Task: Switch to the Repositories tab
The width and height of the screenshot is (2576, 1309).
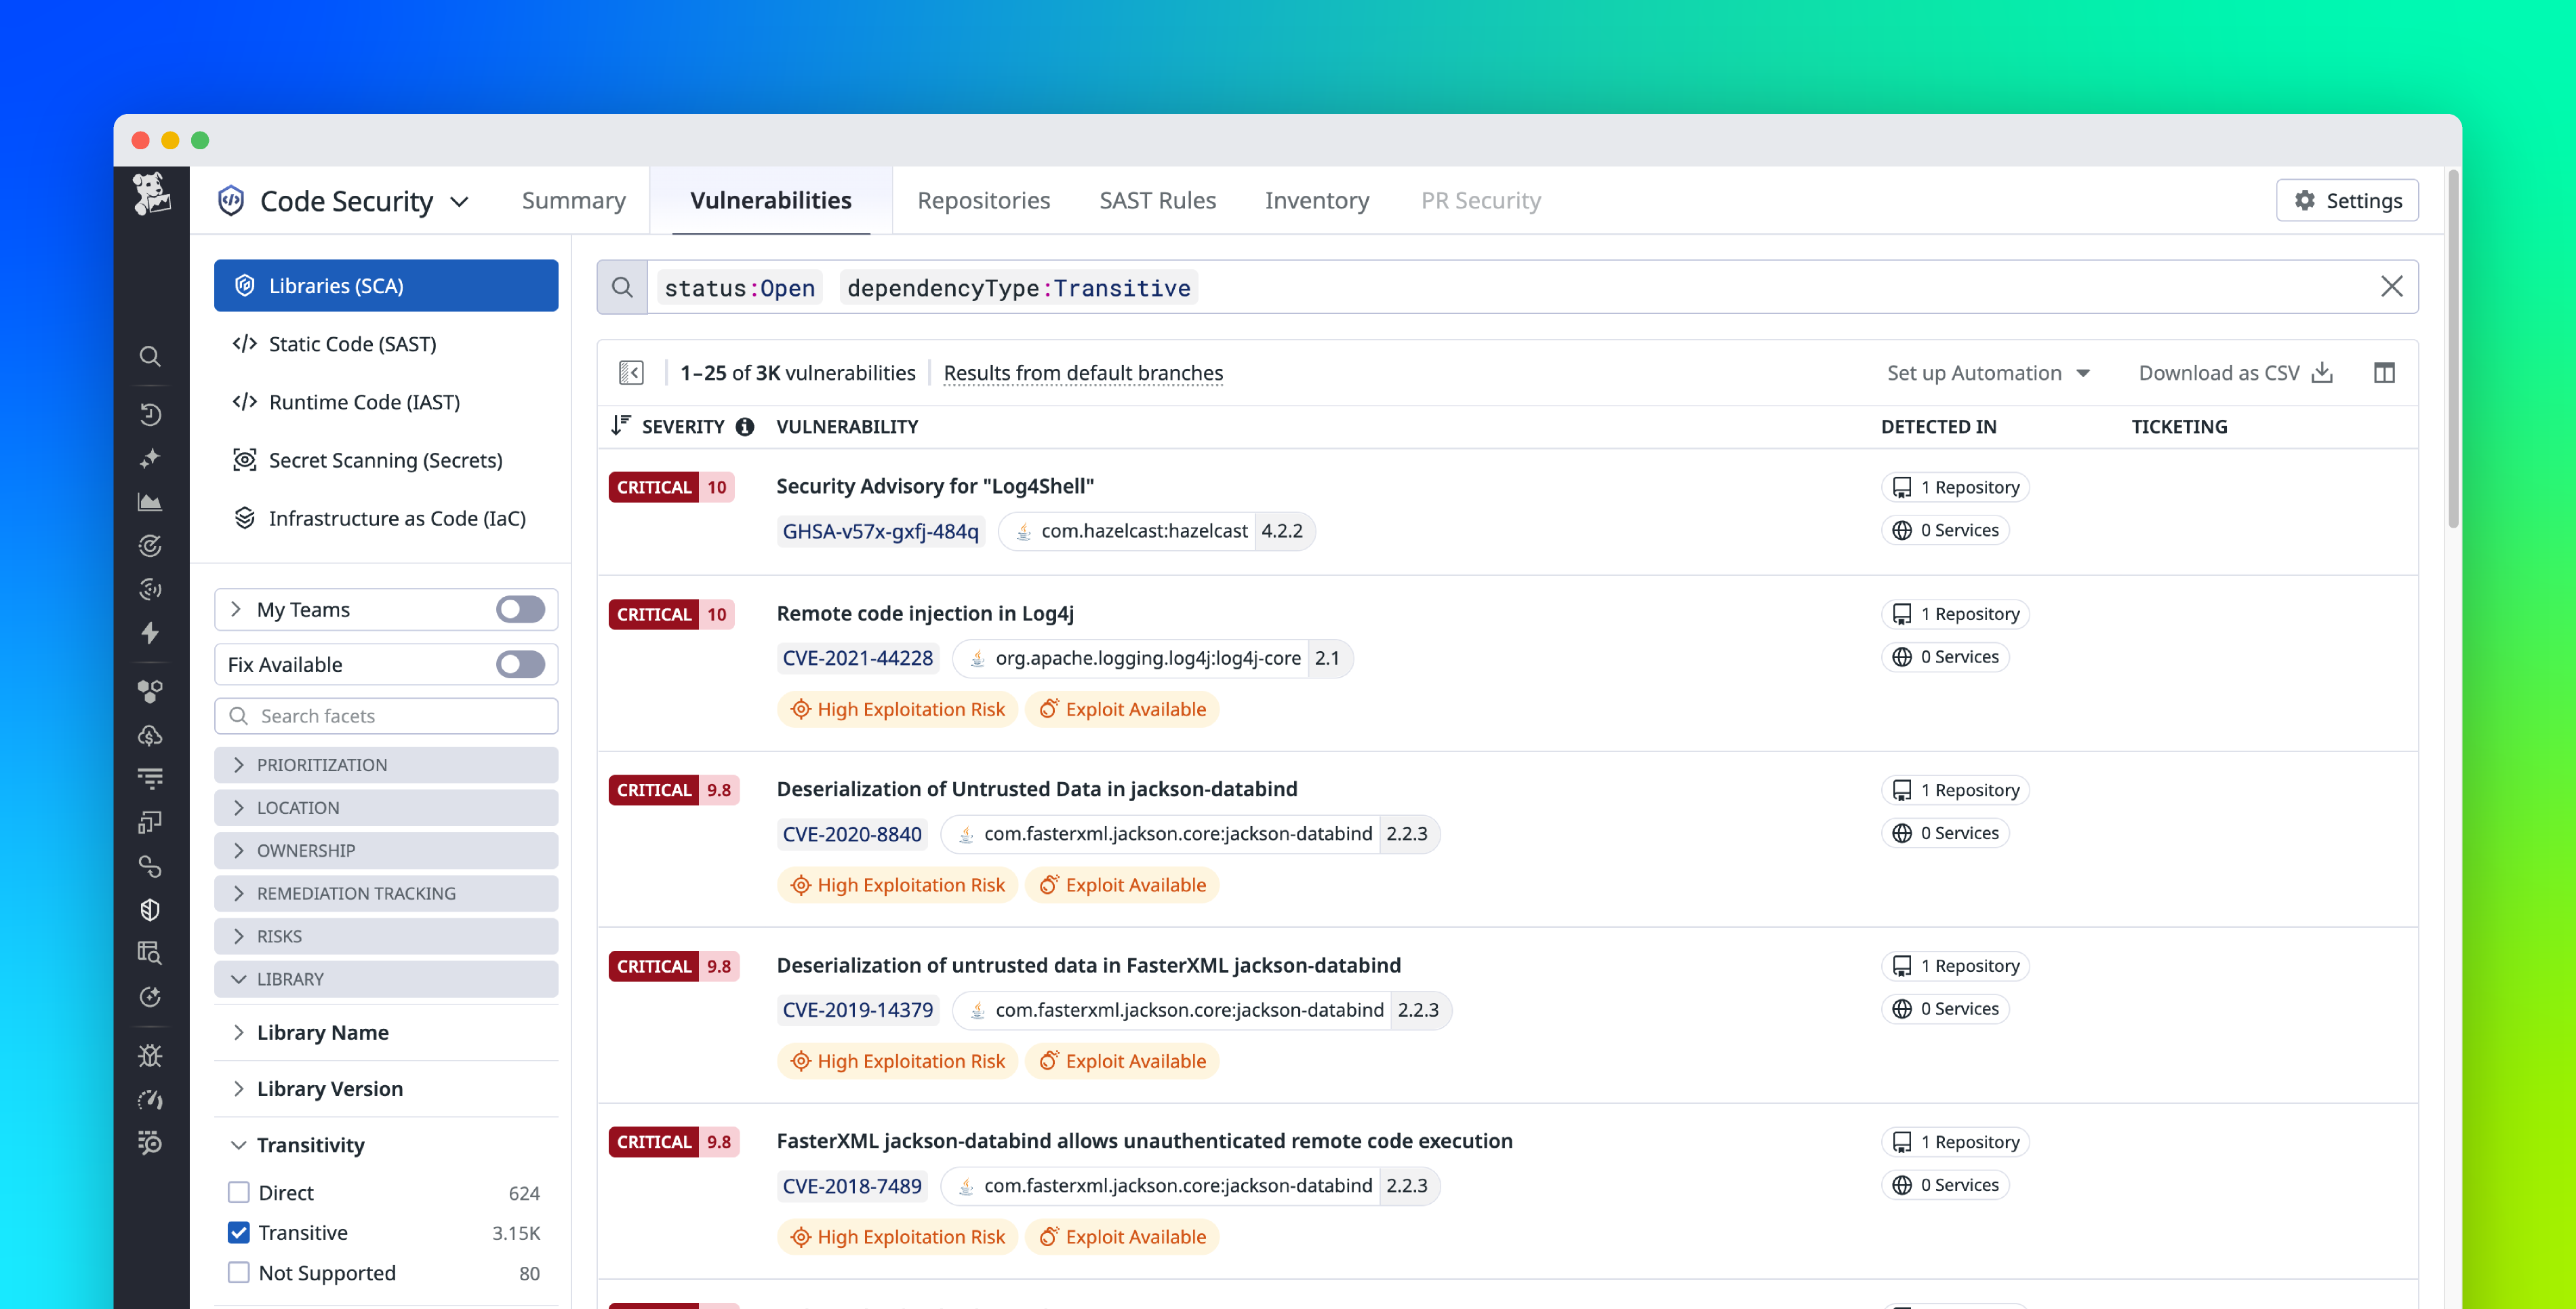Action: (984, 200)
